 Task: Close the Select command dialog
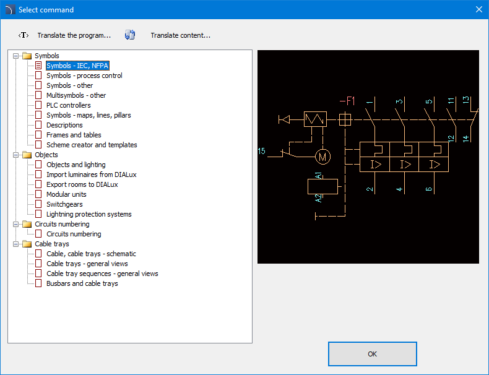[478, 9]
